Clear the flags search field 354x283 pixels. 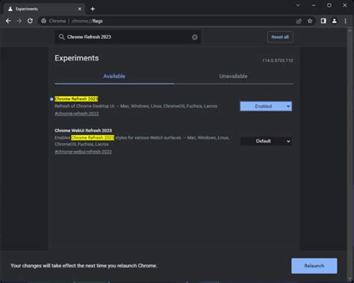195,37
